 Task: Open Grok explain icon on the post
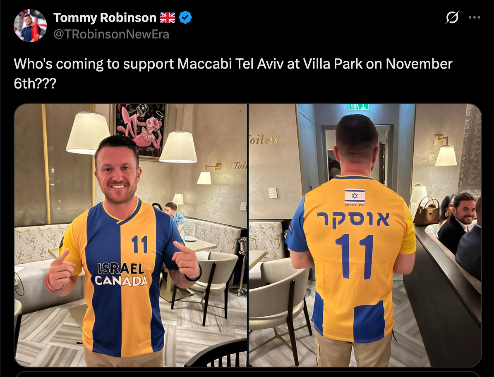coord(452,17)
